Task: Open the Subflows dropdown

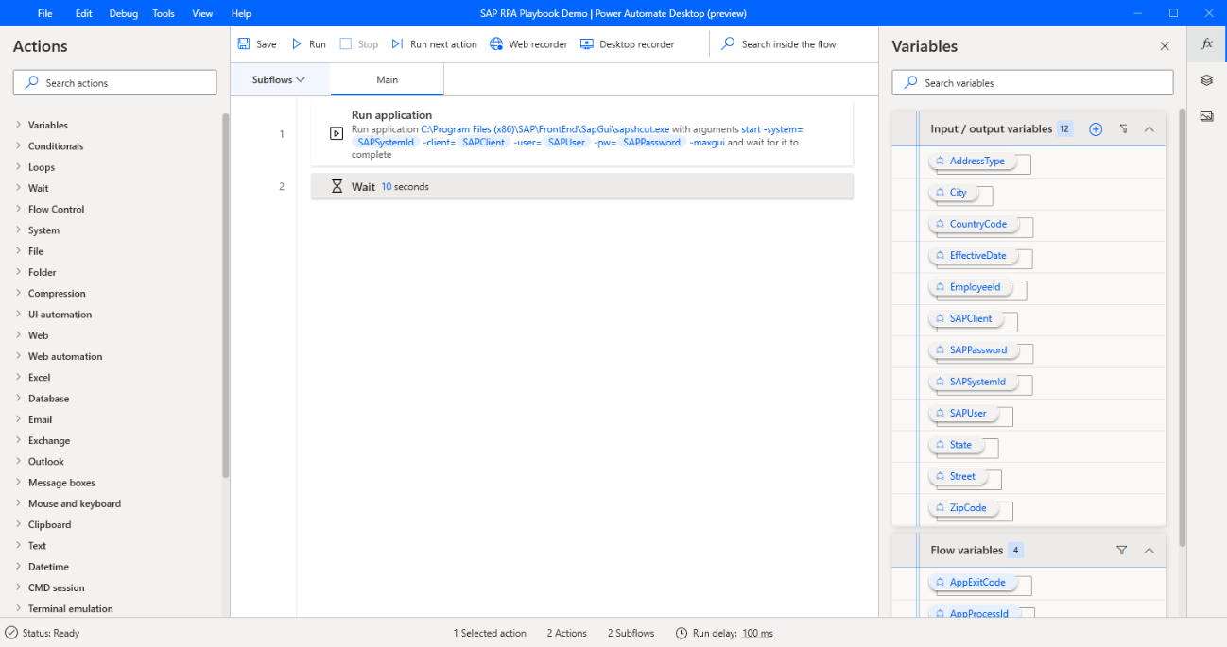Action: tap(279, 80)
